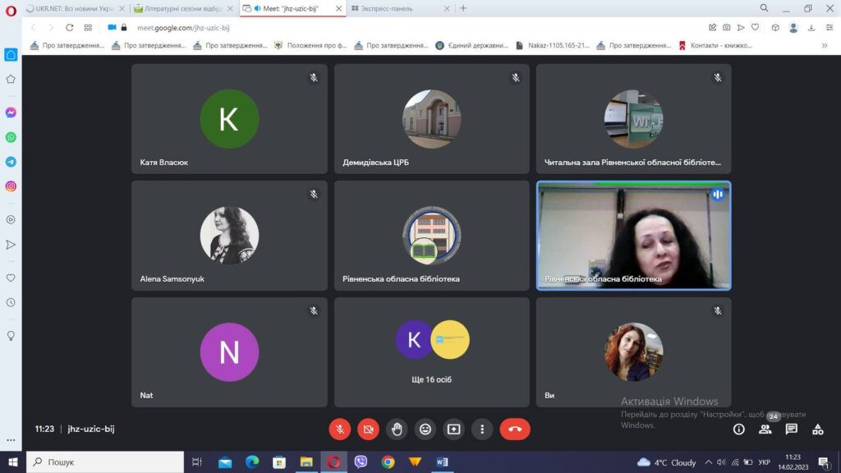Leave the call with red hang-up button
Viewport: 841px width, 473px height.
515,429
